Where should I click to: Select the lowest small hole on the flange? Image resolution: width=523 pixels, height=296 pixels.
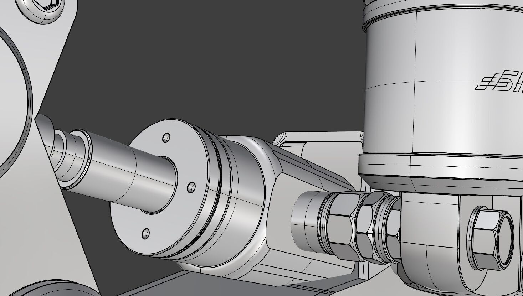coord(145,234)
